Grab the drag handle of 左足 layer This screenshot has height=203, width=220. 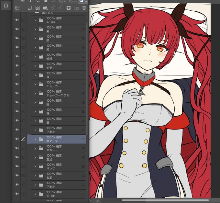(x=83, y=157)
